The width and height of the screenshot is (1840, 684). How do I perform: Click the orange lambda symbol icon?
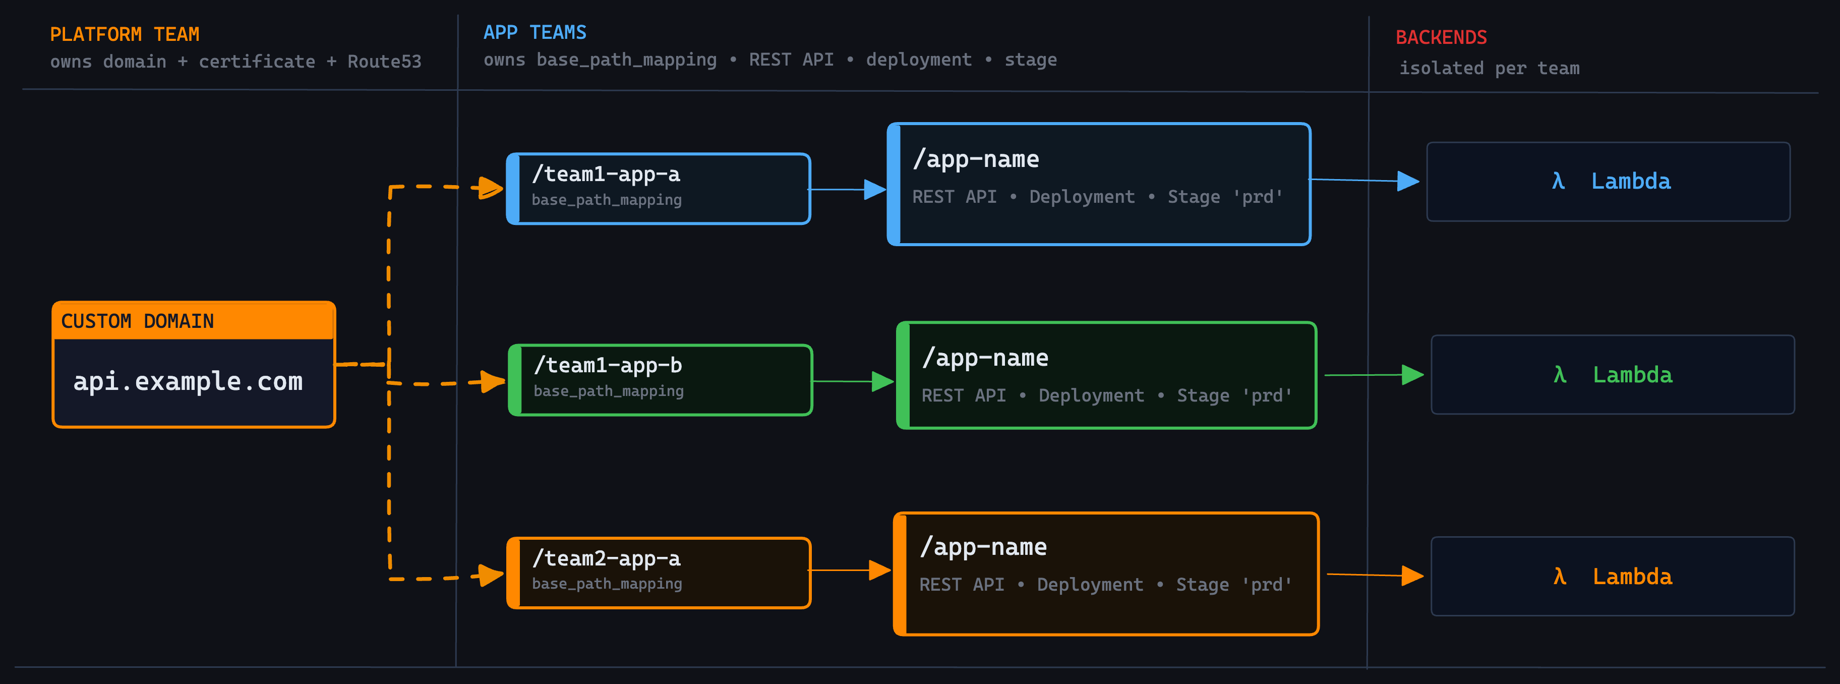click(x=1559, y=577)
